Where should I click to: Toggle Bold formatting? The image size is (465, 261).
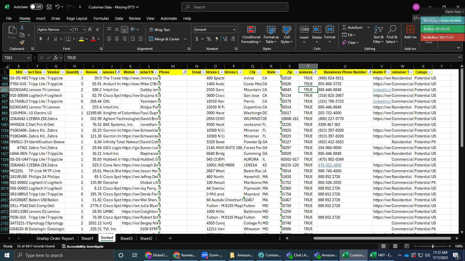pos(41,39)
